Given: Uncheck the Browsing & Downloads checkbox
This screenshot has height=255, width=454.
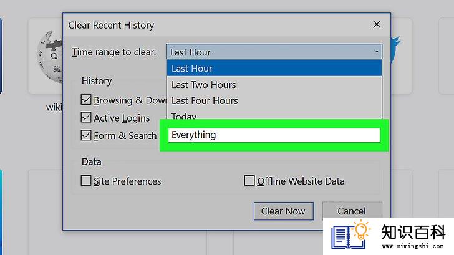Looking at the screenshot, I should (86, 100).
